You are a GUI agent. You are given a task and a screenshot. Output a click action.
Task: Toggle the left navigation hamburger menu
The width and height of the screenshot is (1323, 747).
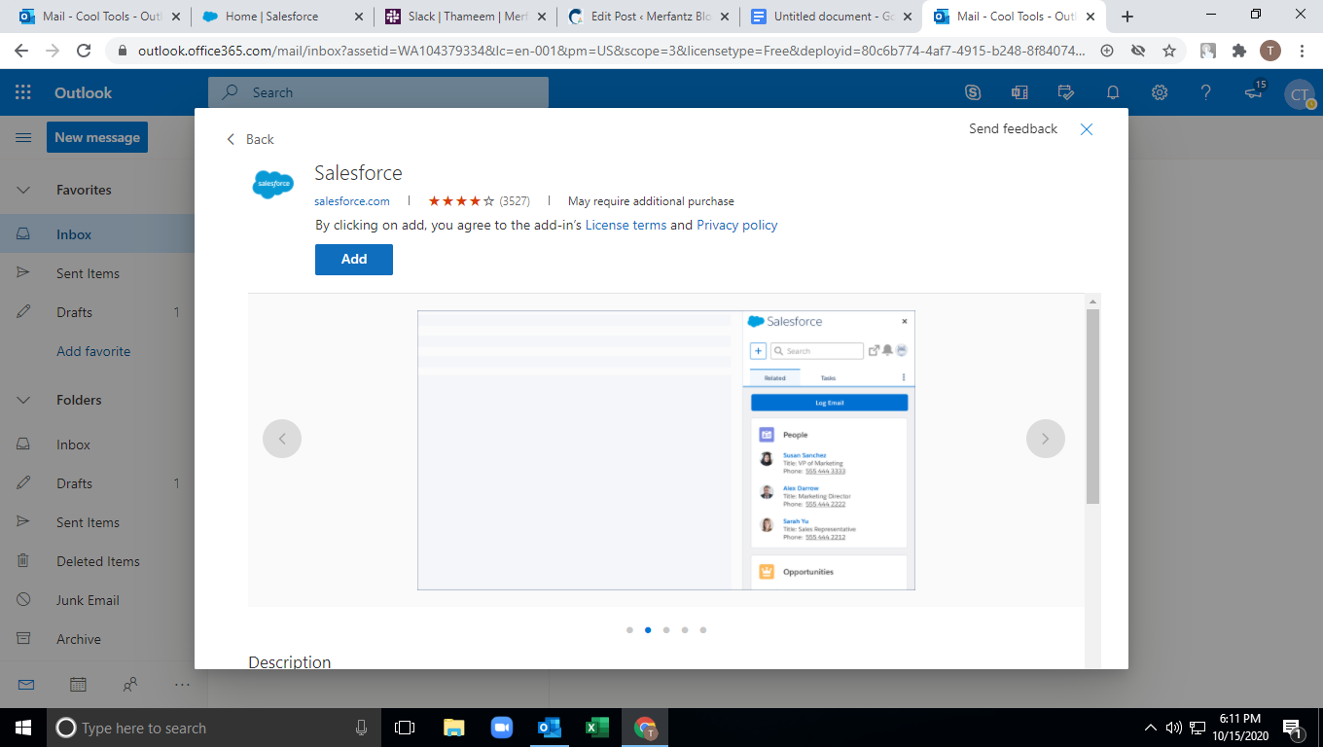click(x=23, y=138)
